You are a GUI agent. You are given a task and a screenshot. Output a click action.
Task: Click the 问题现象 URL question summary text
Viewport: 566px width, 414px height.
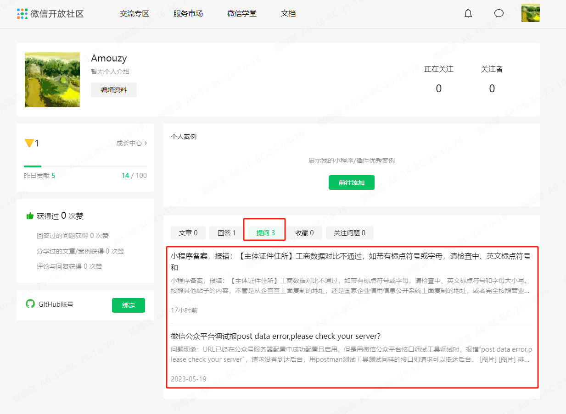[x=351, y=354]
